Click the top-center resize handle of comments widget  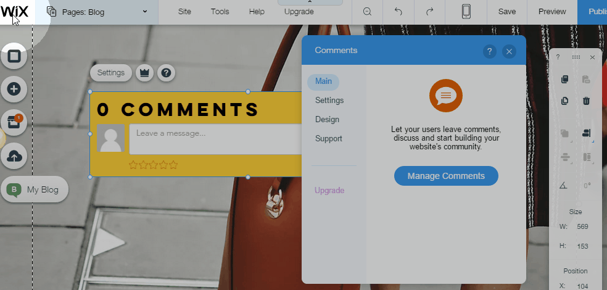[248, 92]
